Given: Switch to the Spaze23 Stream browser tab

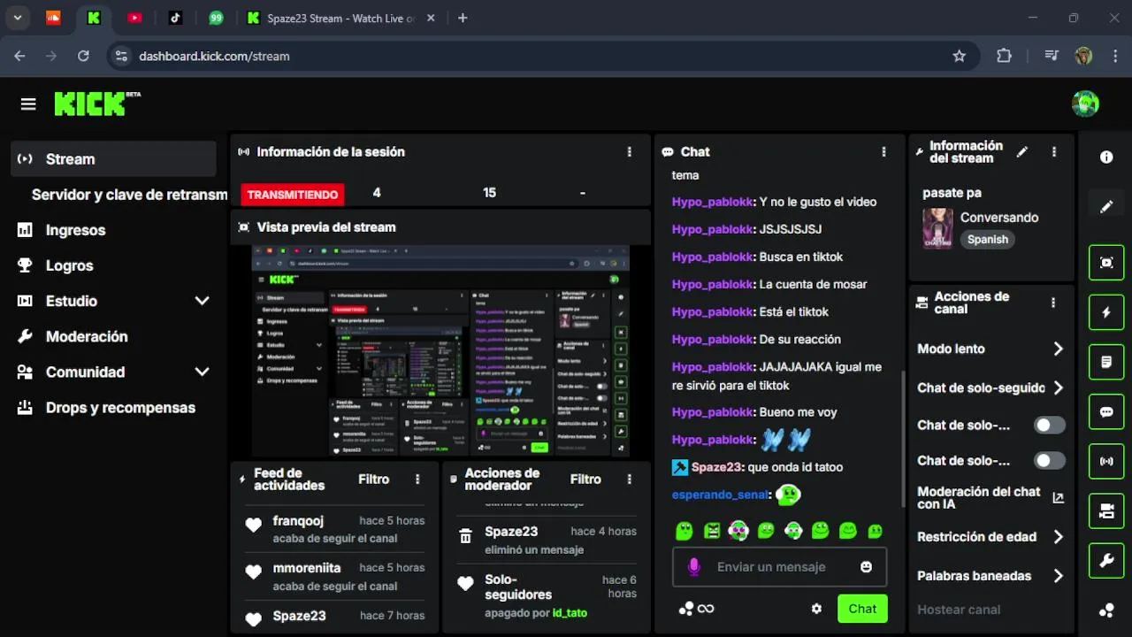Looking at the screenshot, I should click(340, 18).
